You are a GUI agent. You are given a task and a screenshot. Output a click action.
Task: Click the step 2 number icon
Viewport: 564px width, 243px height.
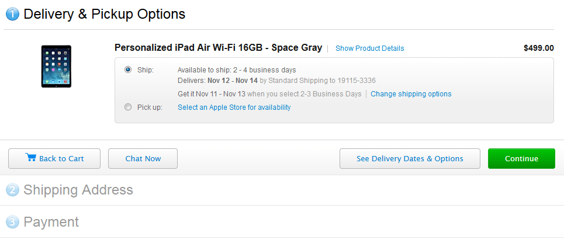pyautogui.click(x=12, y=190)
